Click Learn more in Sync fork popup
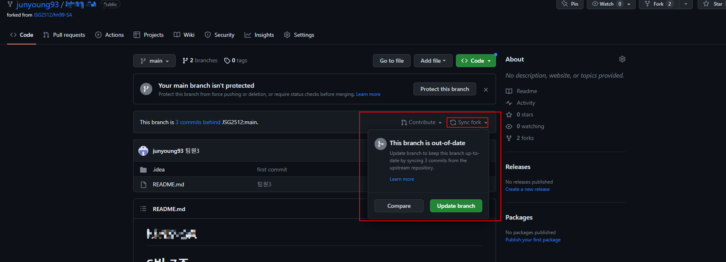726x262 pixels. (402, 179)
